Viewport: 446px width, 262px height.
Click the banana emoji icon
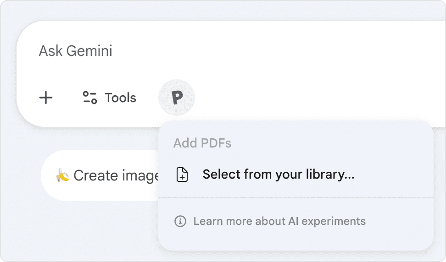pos(62,175)
